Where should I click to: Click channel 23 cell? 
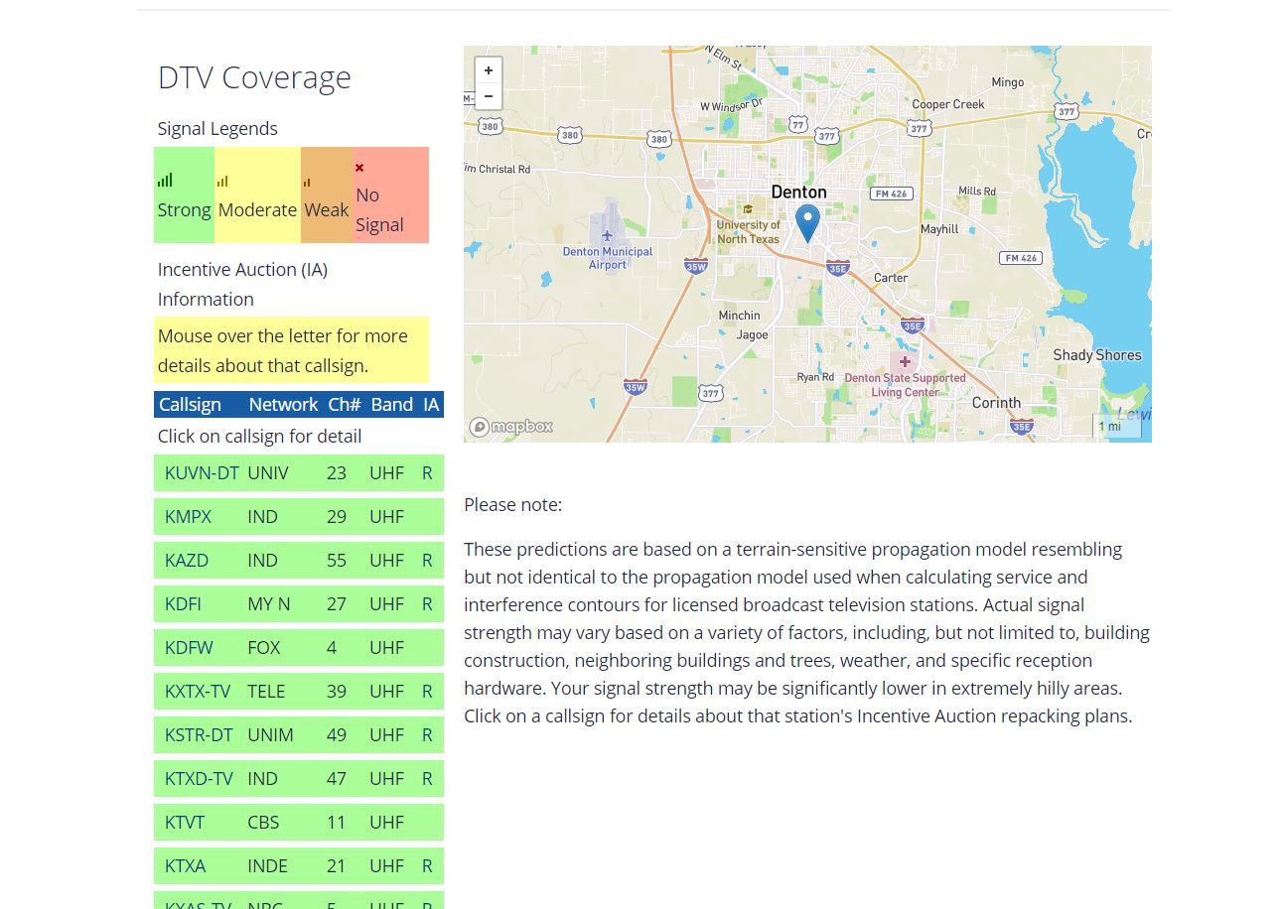(x=337, y=473)
